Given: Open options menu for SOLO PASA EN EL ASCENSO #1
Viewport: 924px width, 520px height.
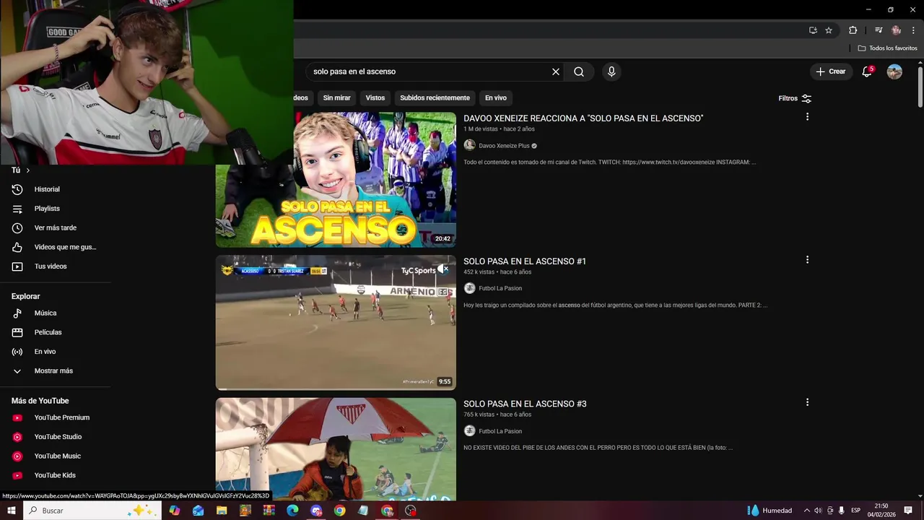Looking at the screenshot, I should [x=807, y=260].
